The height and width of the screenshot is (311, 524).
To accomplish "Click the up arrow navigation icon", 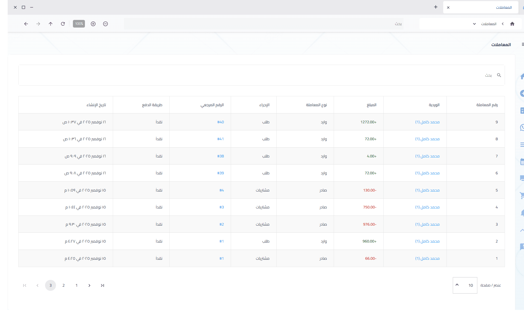I will [51, 24].
